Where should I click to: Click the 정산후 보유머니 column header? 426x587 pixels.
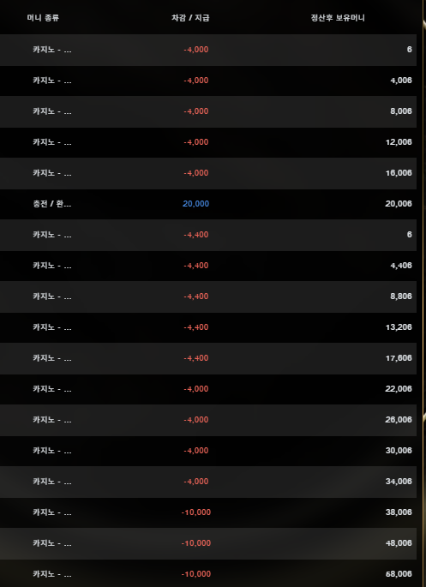338,18
